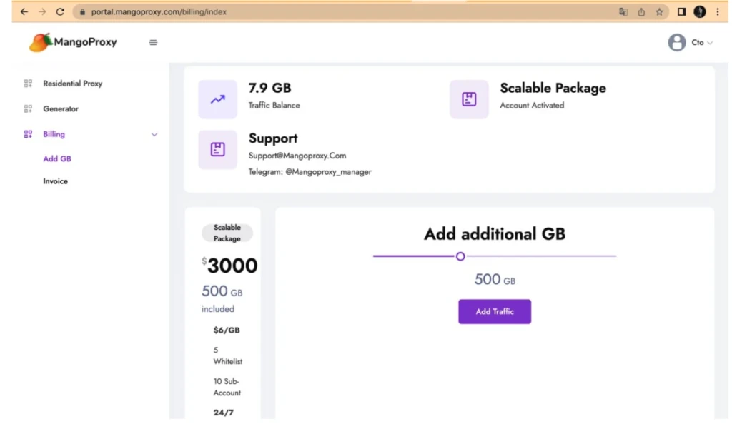Collapse the Billing submenu chevron

click(x=154, y=135)
